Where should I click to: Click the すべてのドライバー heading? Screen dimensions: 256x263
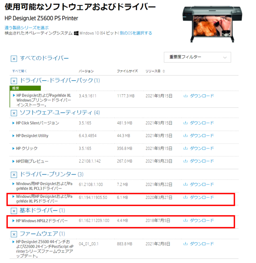[x=44, y=58]
